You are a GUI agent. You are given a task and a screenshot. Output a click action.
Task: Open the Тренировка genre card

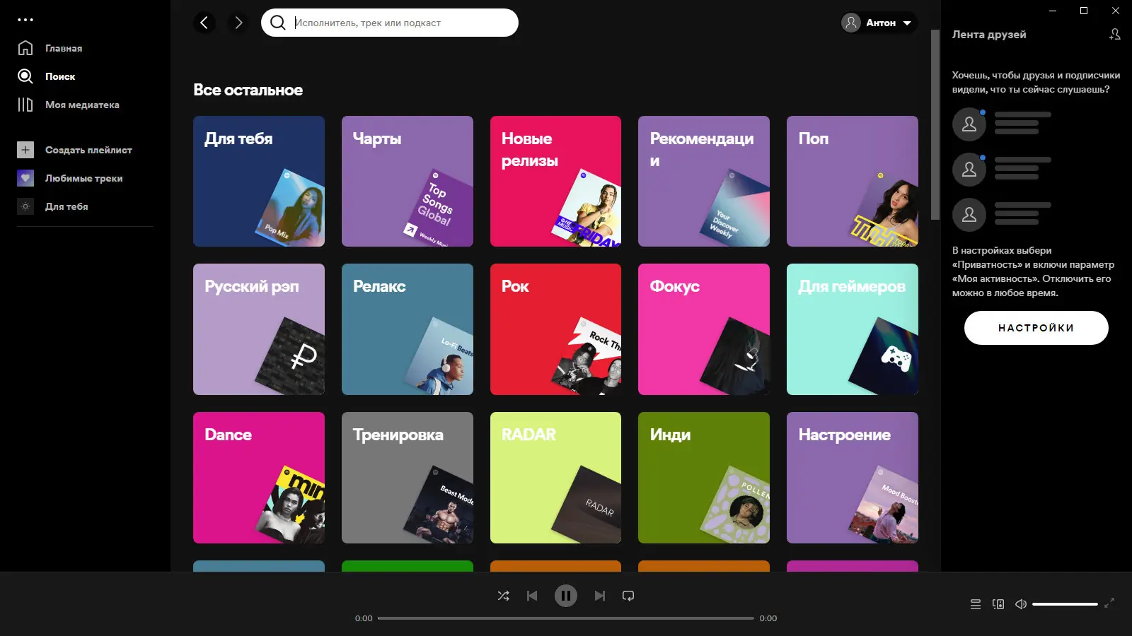coord(408,478)
